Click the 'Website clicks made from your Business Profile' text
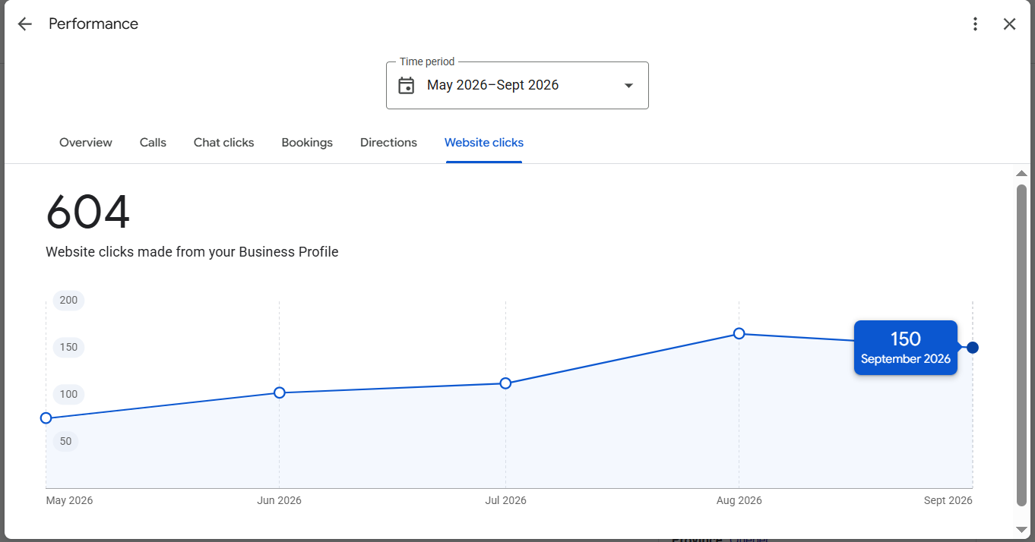This screenshot has width=1035, height=542. tap(192, 252)
